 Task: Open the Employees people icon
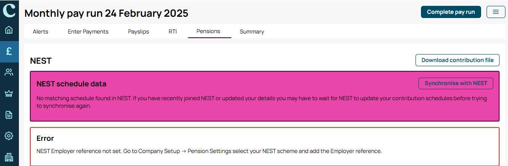pyautogui.click(x=9, y=72)
